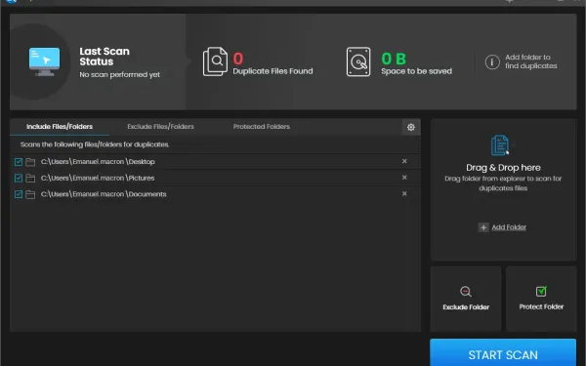Click the Protect Folder button
The height and width of the screenshot is (366, 586).
click(x=541, y=299)
